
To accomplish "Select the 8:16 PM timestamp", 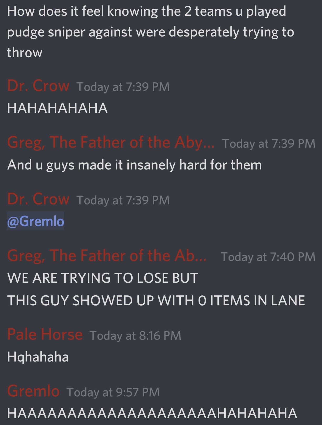I will click(x=135, y=336).
